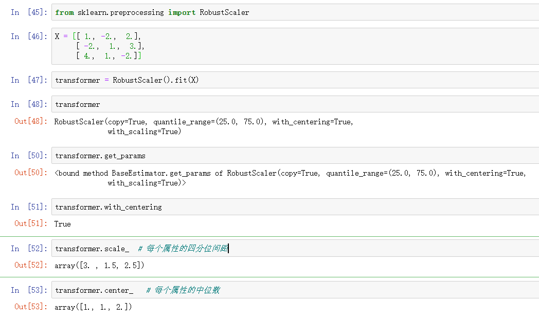Click the output array([3. , 1.5, 2.5])

coord(99,266)
